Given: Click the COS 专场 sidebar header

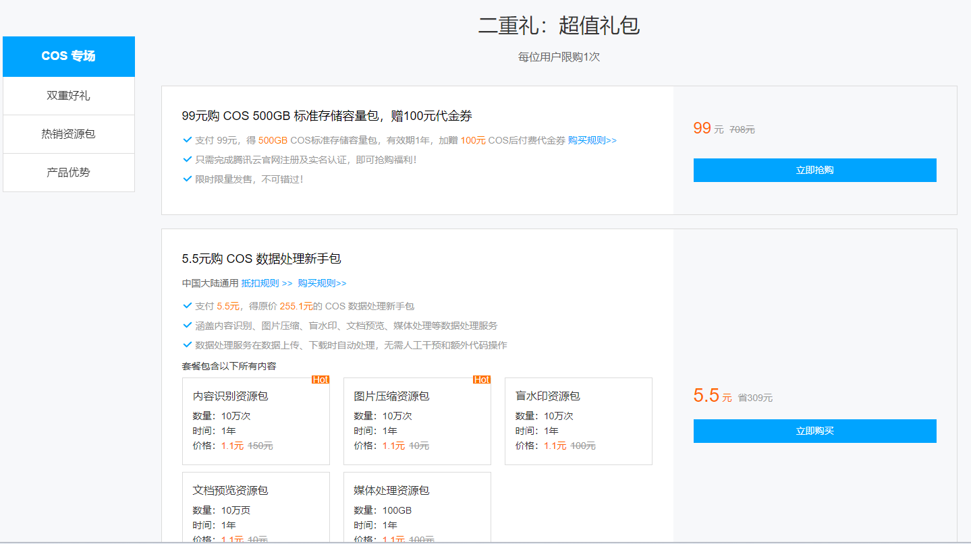Looking at the screenshot, I should pyautogui.click(x=68, y=56).
